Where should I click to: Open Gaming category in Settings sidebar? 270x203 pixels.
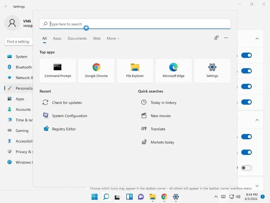point(19,131)
